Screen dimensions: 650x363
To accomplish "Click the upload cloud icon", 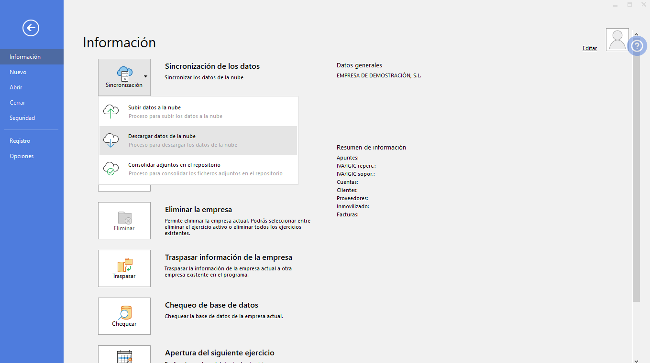I will point(111,112).
